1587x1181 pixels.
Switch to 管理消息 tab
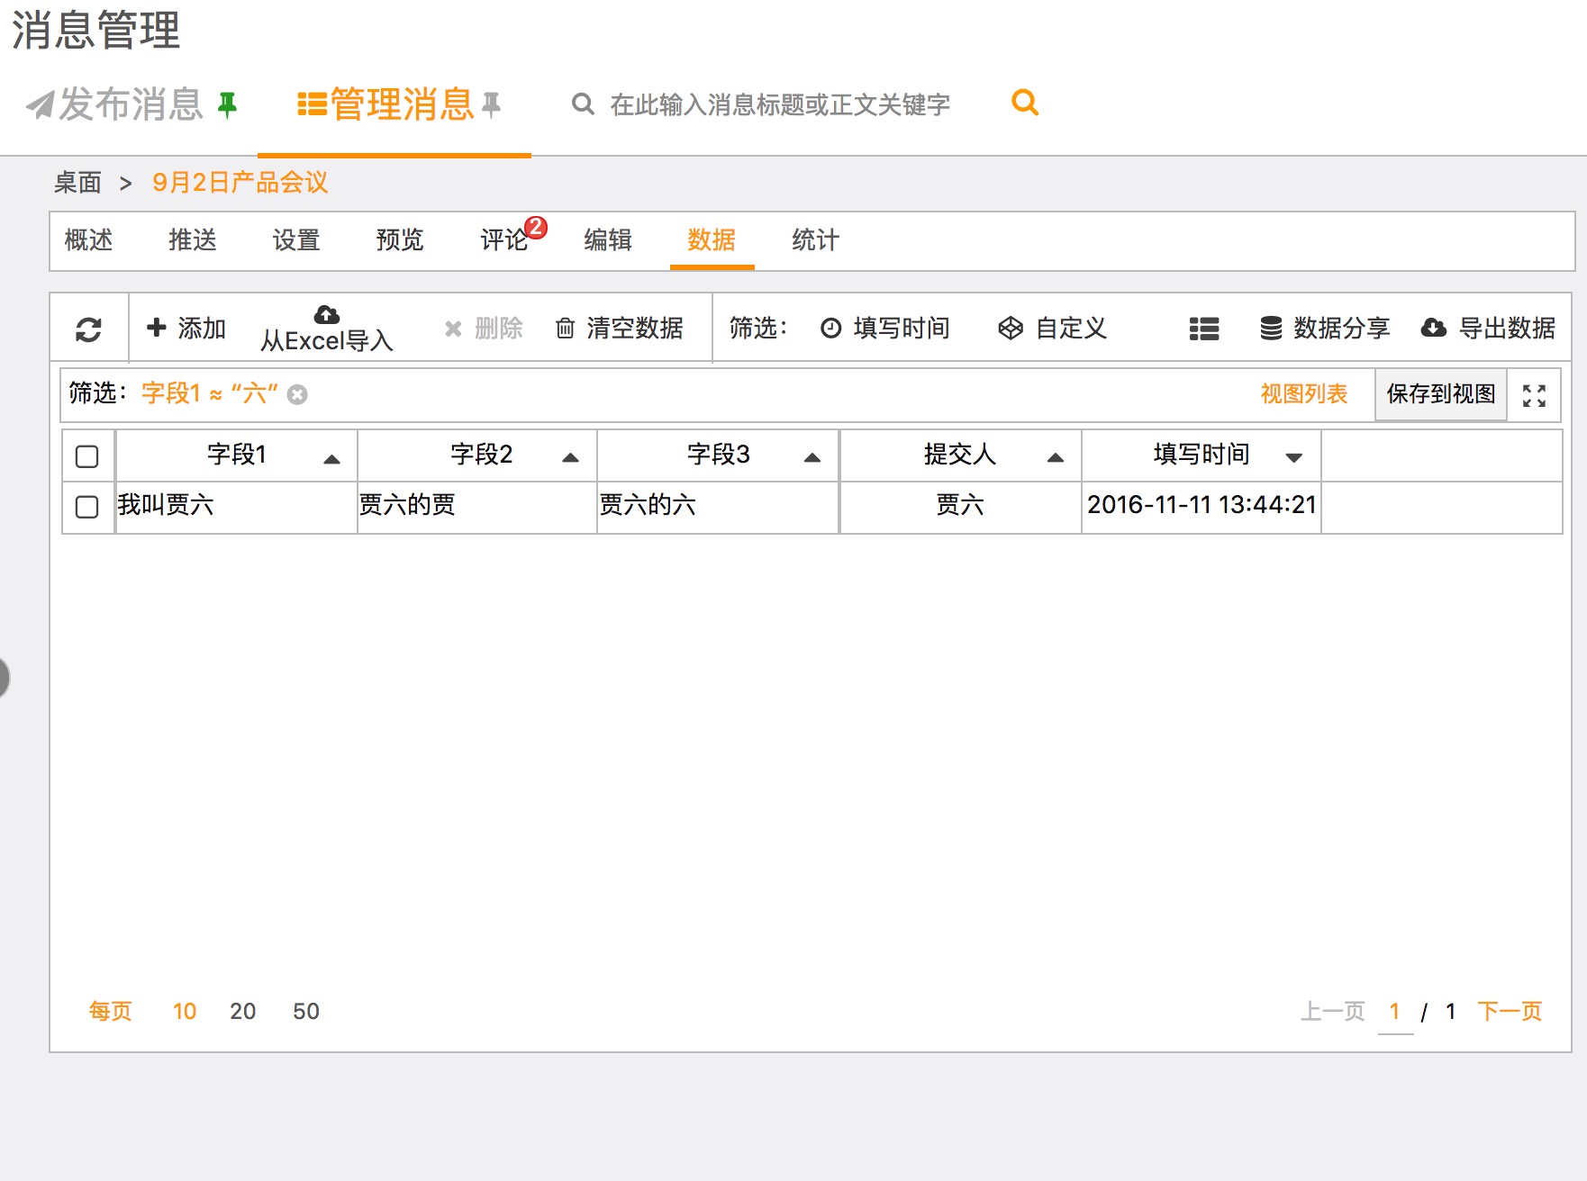(400, 105)
